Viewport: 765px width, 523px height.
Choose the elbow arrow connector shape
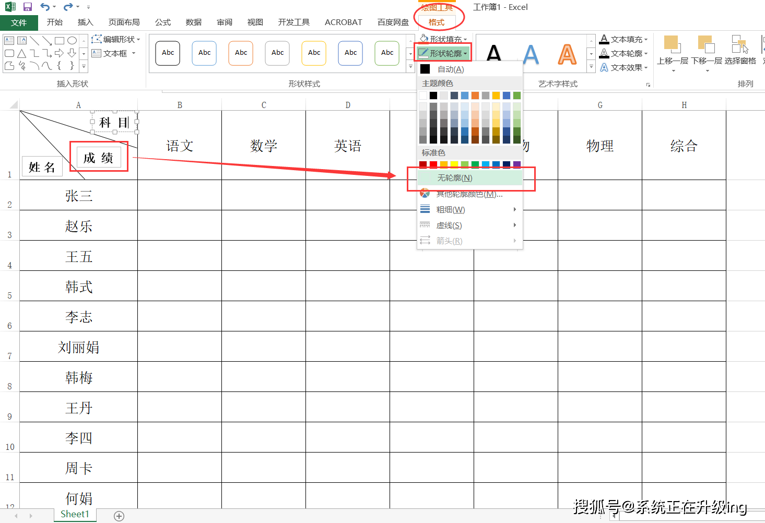tap(46, 53)
